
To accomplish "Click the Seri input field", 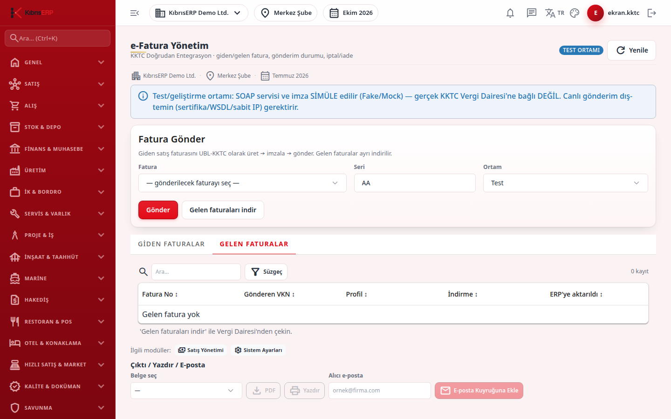I will 415,183.
